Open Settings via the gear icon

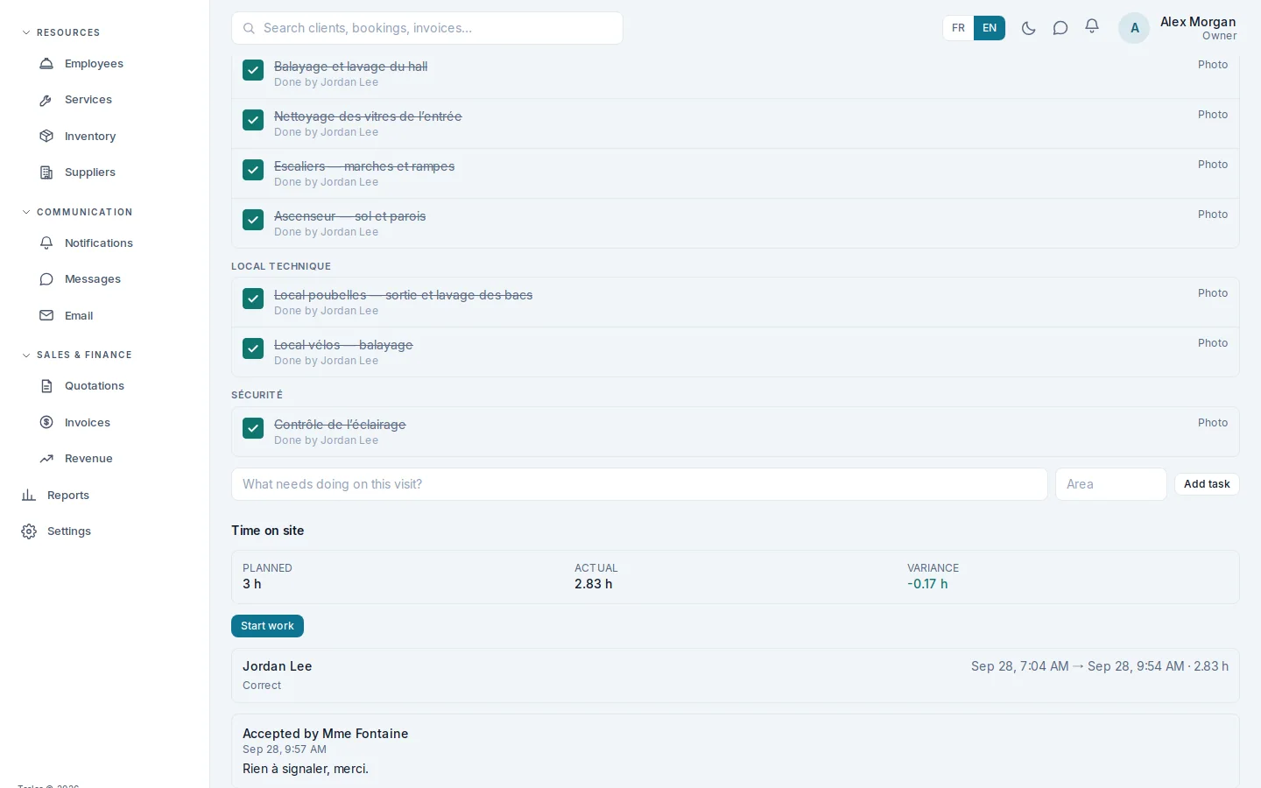[x=29, y=531]
